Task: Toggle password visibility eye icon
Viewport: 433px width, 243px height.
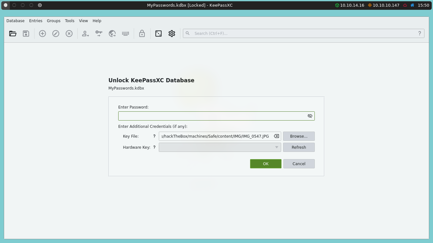Action: [x=310, y=116]
